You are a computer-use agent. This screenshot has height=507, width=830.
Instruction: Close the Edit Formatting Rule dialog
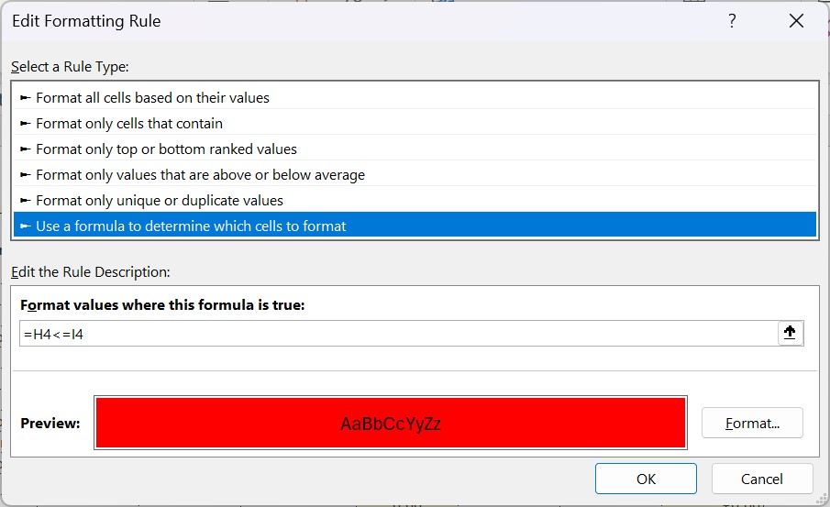coord(795,22)
